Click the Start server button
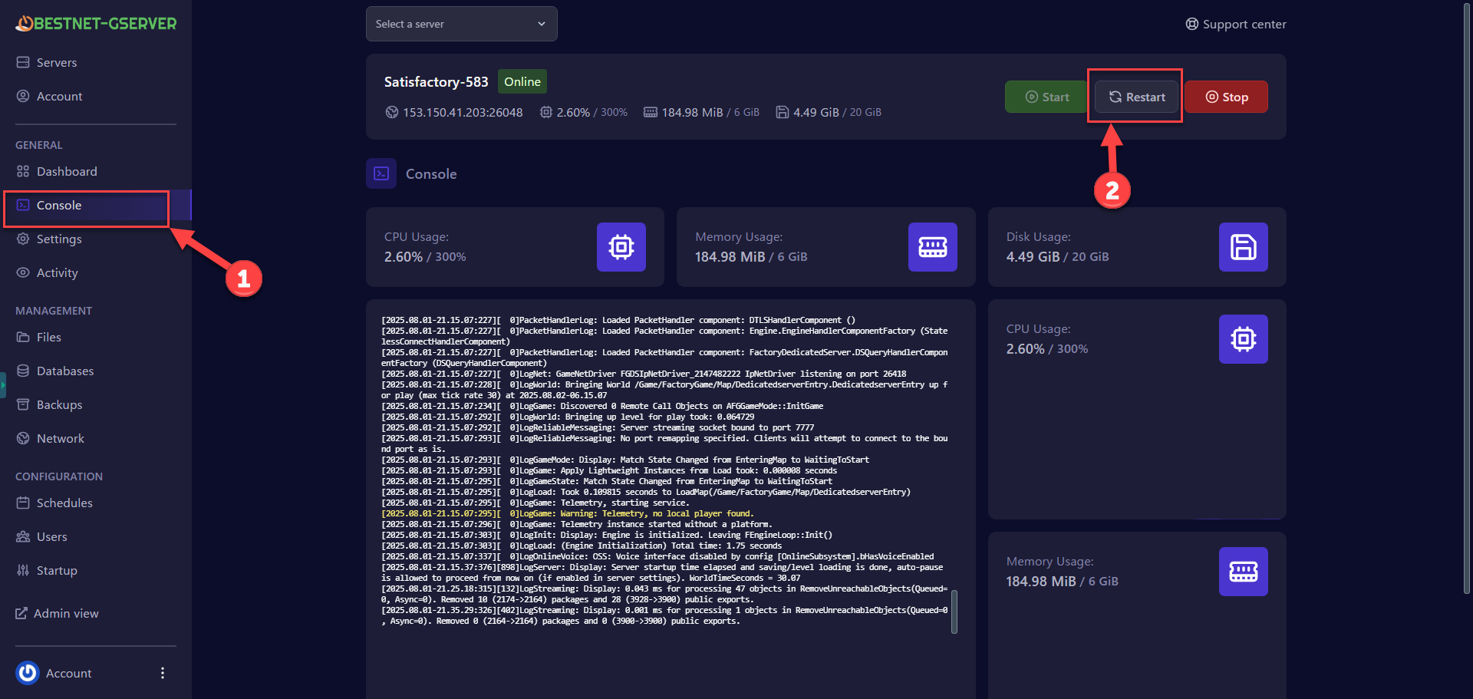The width and height of the screenshot is (1473, 699). point(1047,97)
